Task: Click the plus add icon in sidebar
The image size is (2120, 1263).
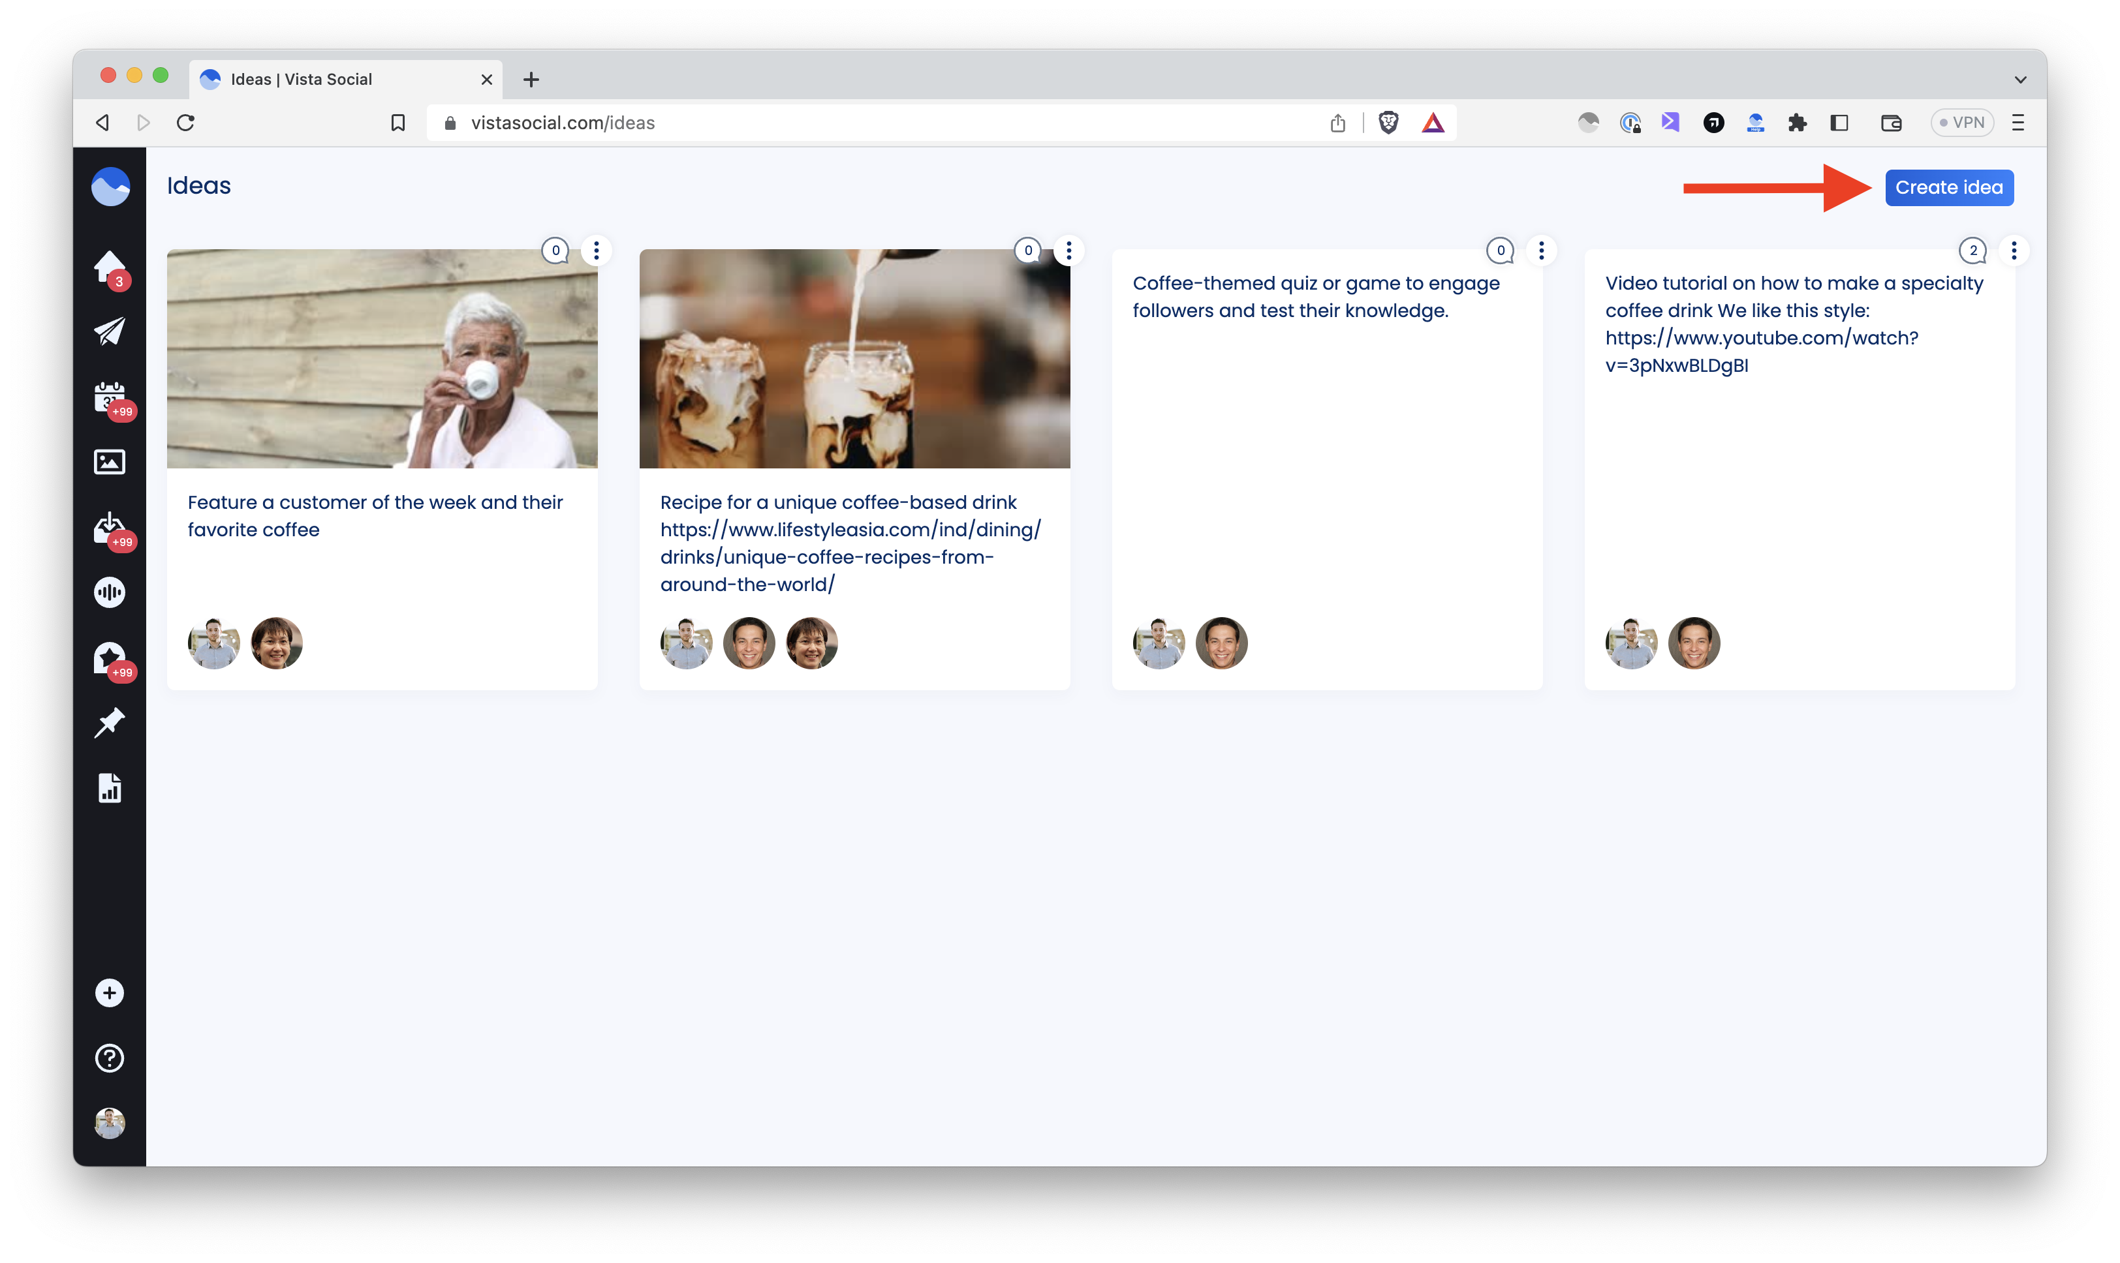Action: tap(110, 993)
